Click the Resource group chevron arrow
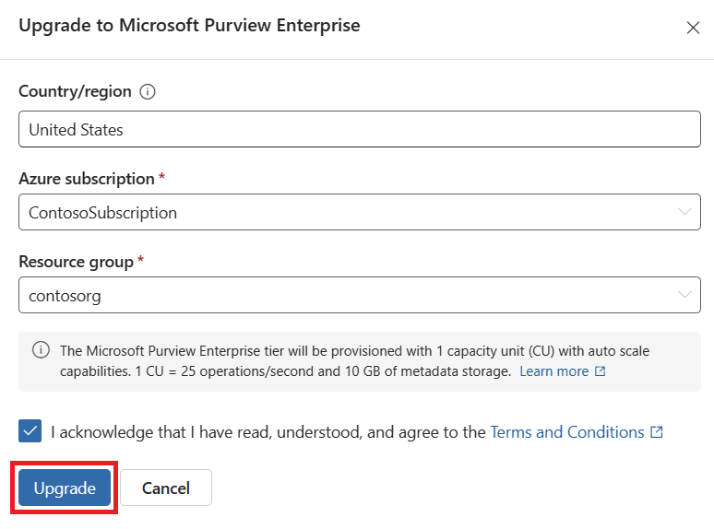 coord(684,295)
